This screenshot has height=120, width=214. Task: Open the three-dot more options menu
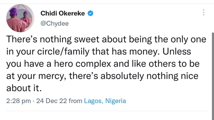click(x=204, y=12)
